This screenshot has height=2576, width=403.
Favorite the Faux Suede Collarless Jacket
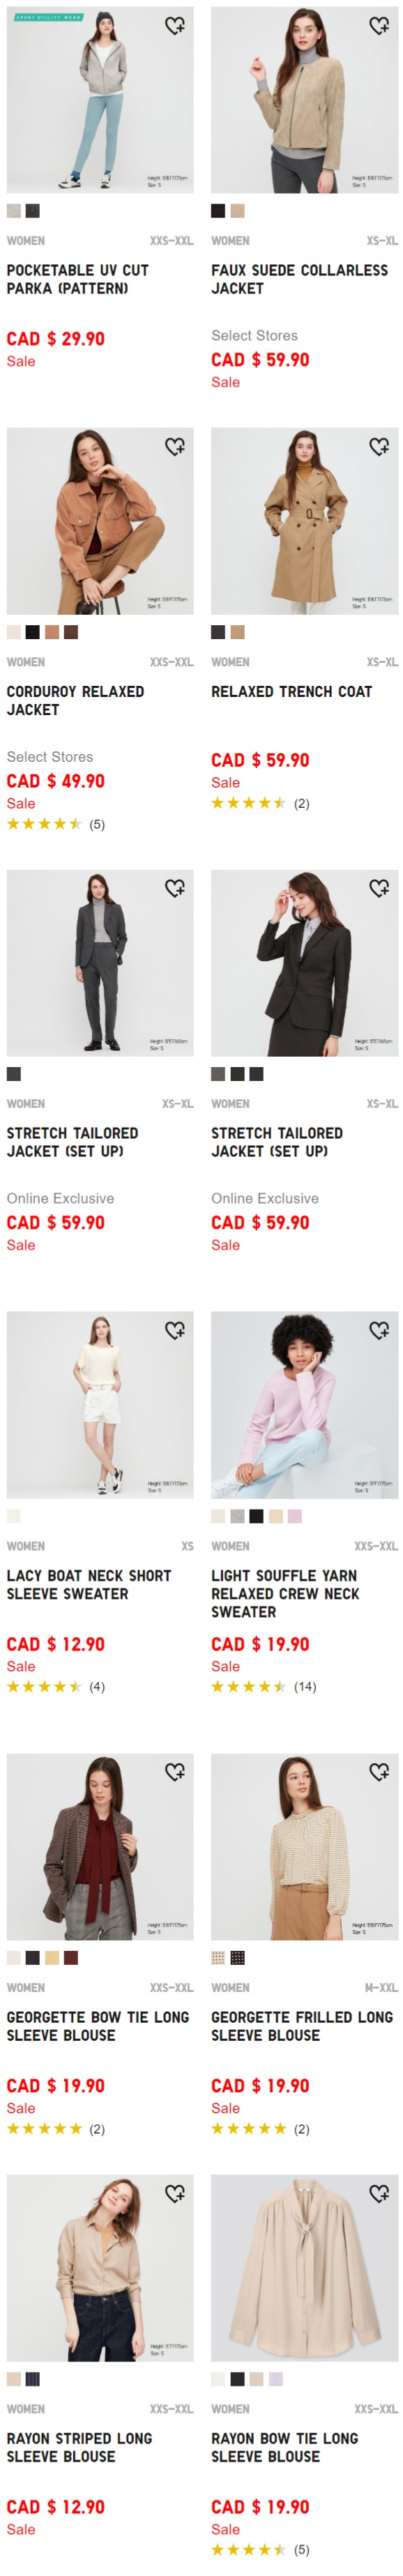pyautogui.click(x=378, y=25)
